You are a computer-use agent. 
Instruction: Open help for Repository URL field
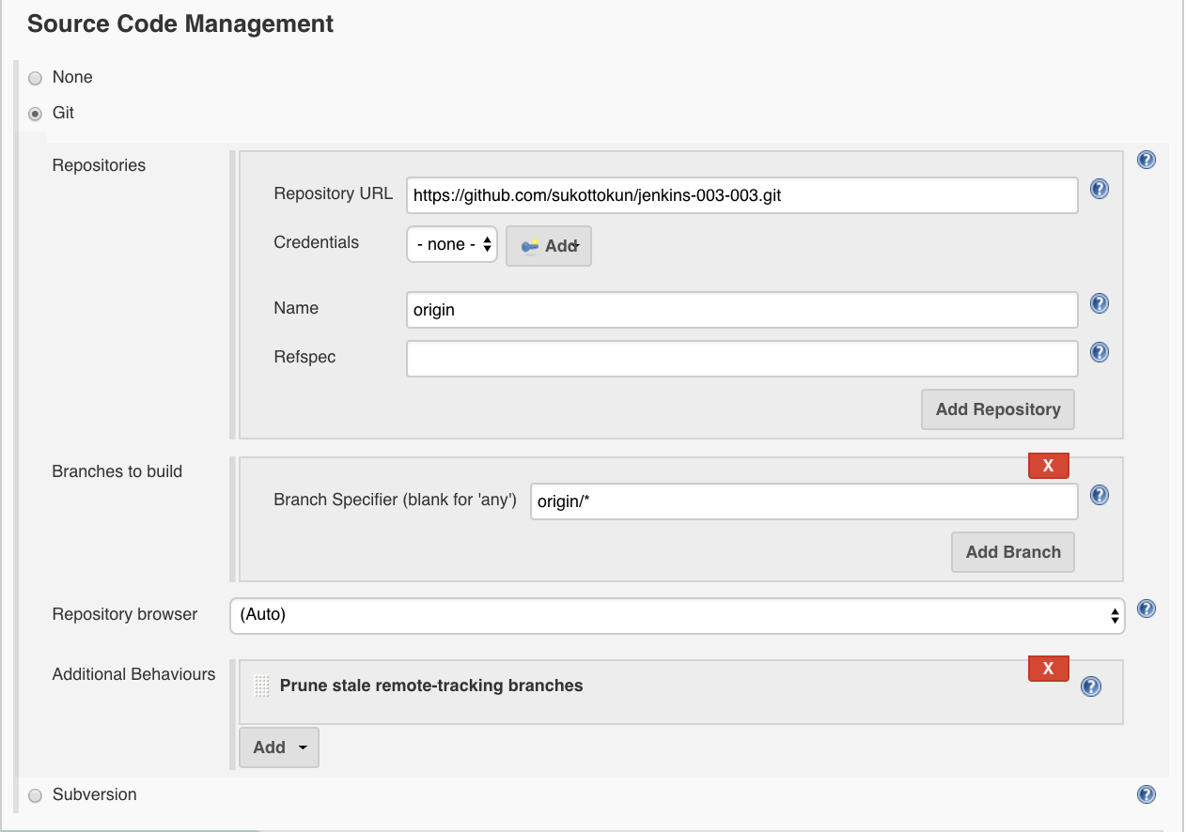pos(1099,190)
